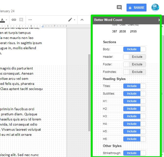The width and height of the screenshot is (164, 157).
Task: Click the right indent marker on ruler
Action: tap(43, 26)
